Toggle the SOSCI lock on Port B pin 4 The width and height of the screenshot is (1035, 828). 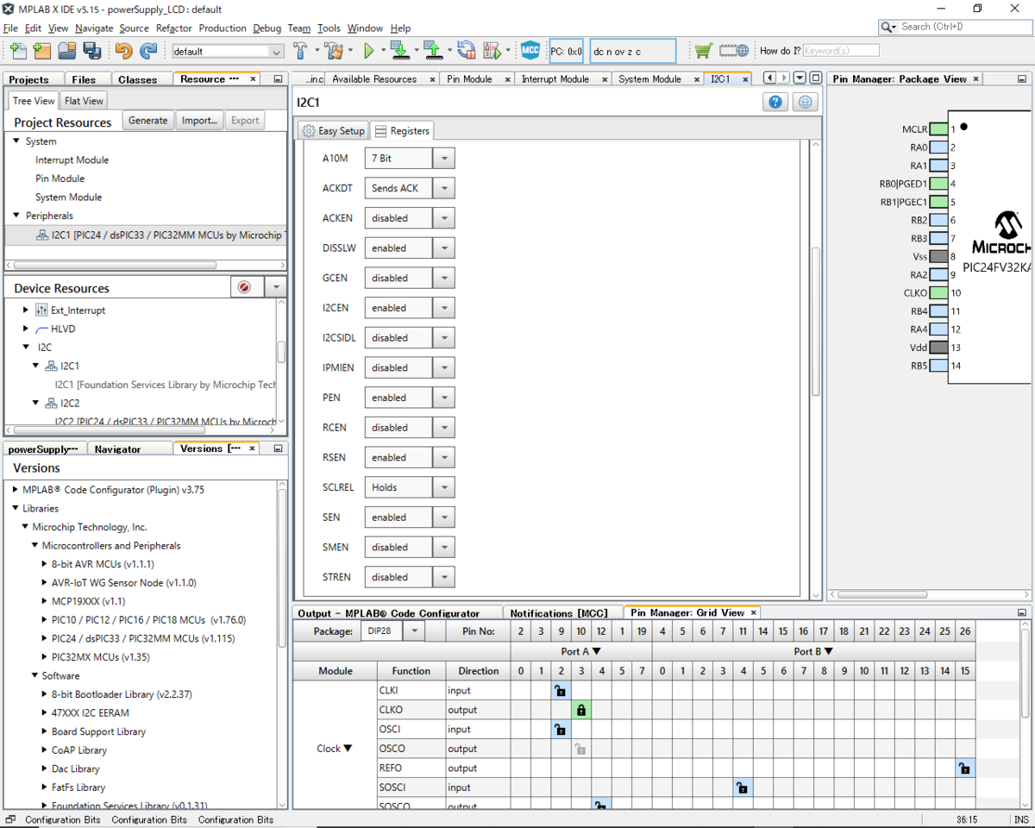(x=743, y=787)
